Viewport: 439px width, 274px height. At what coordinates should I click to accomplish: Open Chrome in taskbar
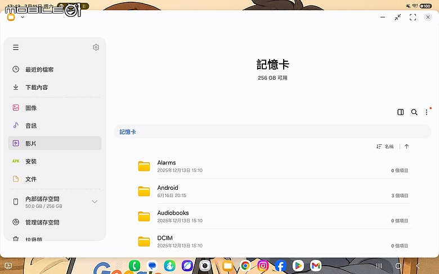coord(245,266)
